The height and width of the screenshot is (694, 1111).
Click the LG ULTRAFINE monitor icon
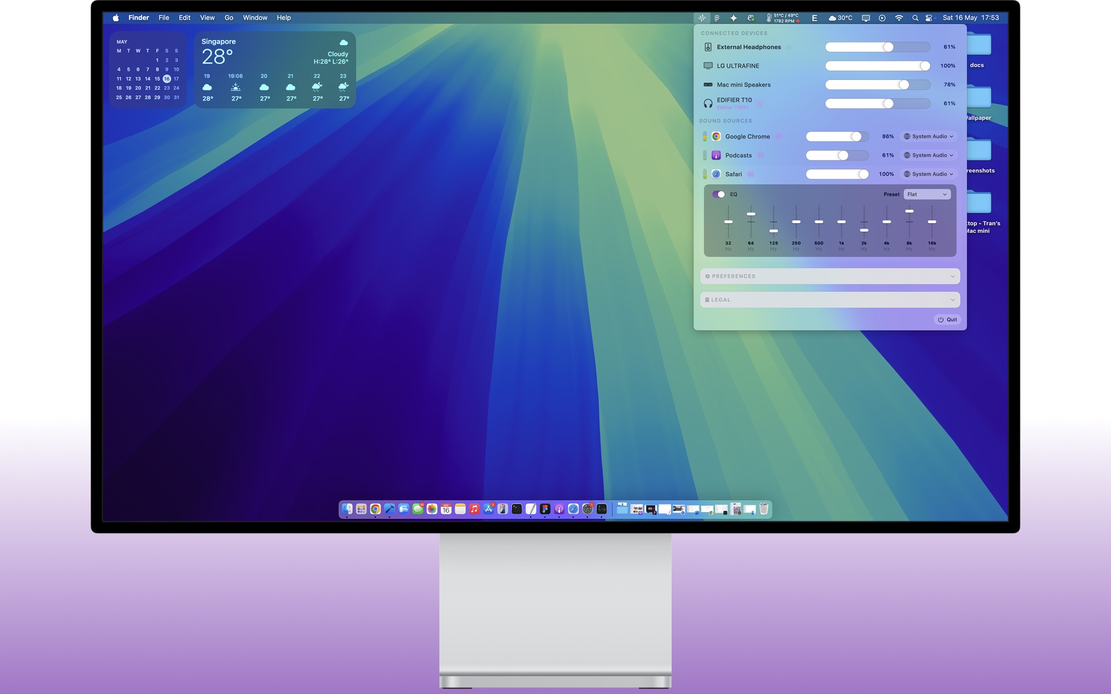click(x=708, y=66)
